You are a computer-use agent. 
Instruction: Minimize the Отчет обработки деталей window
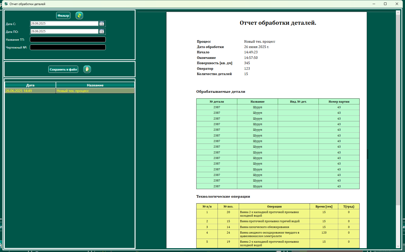click(x=374, y=4)
